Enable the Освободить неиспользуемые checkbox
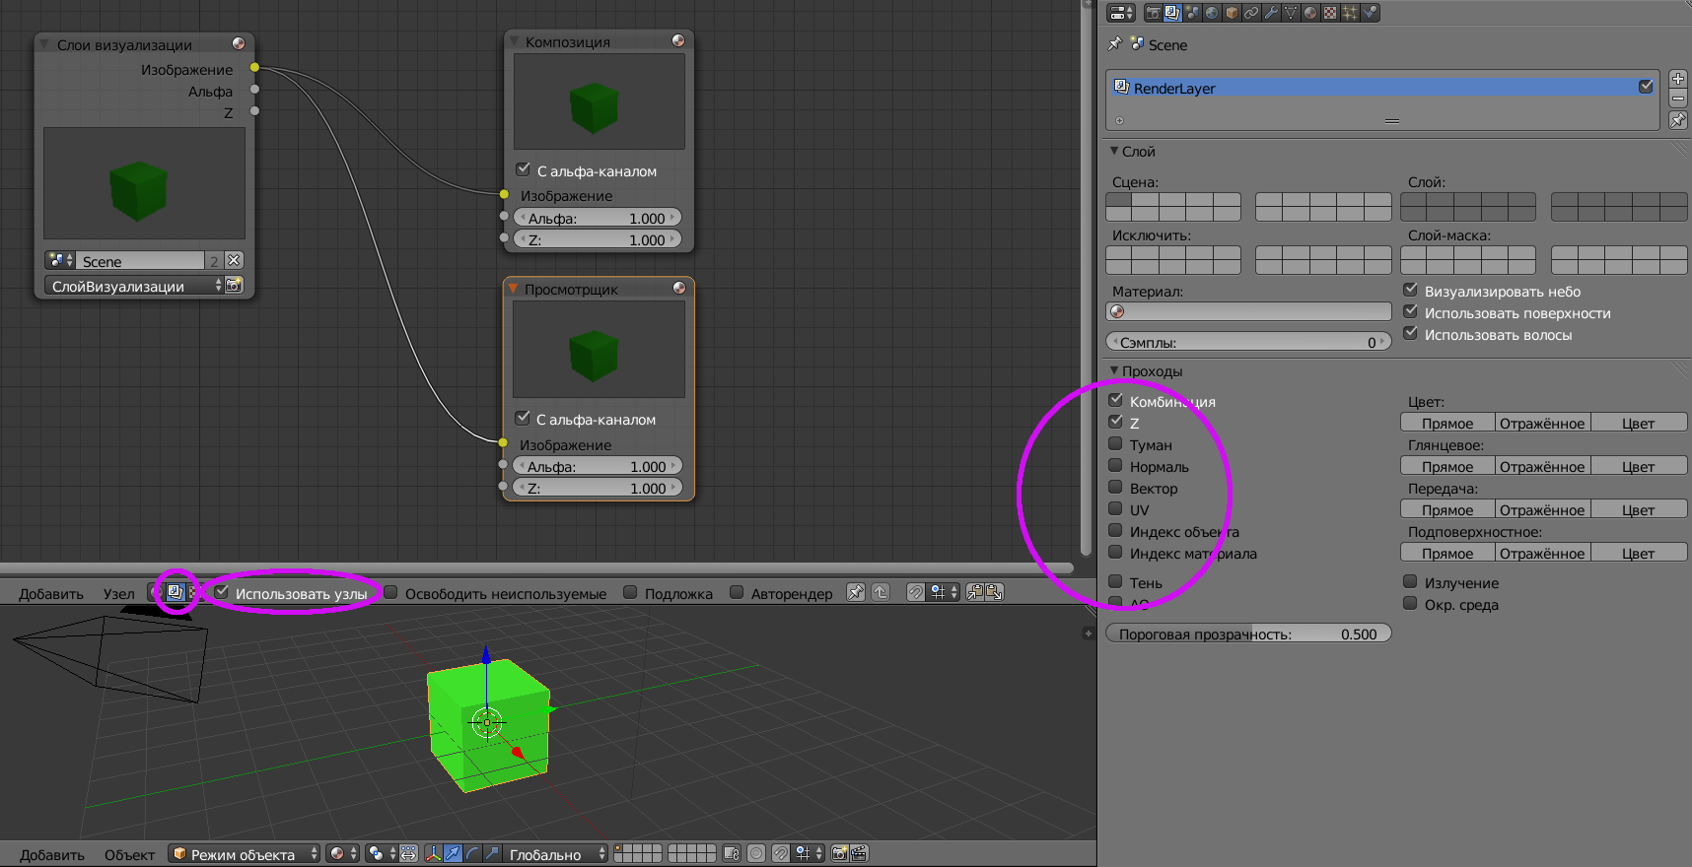Image resolution: width=1692 pixels, height=867 pixels. point(391,592)
